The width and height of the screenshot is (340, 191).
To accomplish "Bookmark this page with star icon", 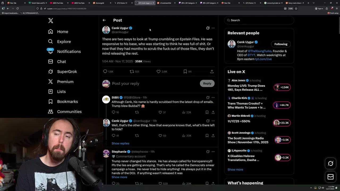I will click(x=296, y=8).
